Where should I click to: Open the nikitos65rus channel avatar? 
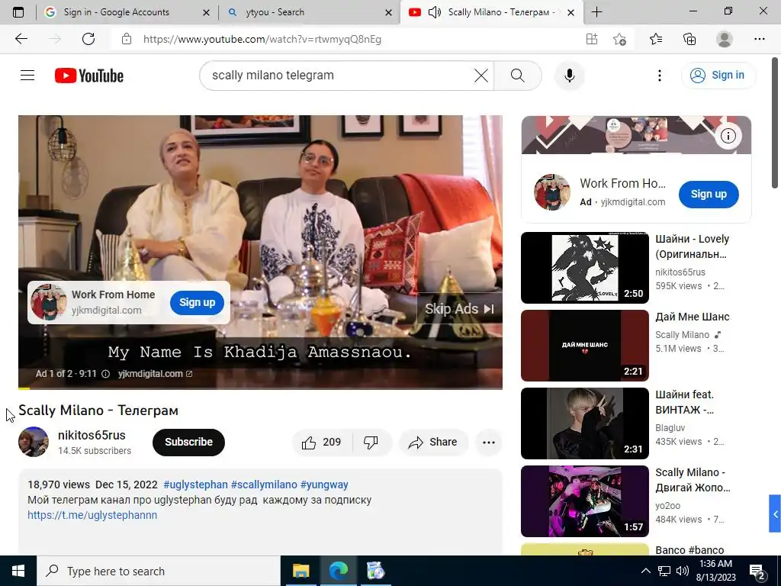tap(34, 442)
